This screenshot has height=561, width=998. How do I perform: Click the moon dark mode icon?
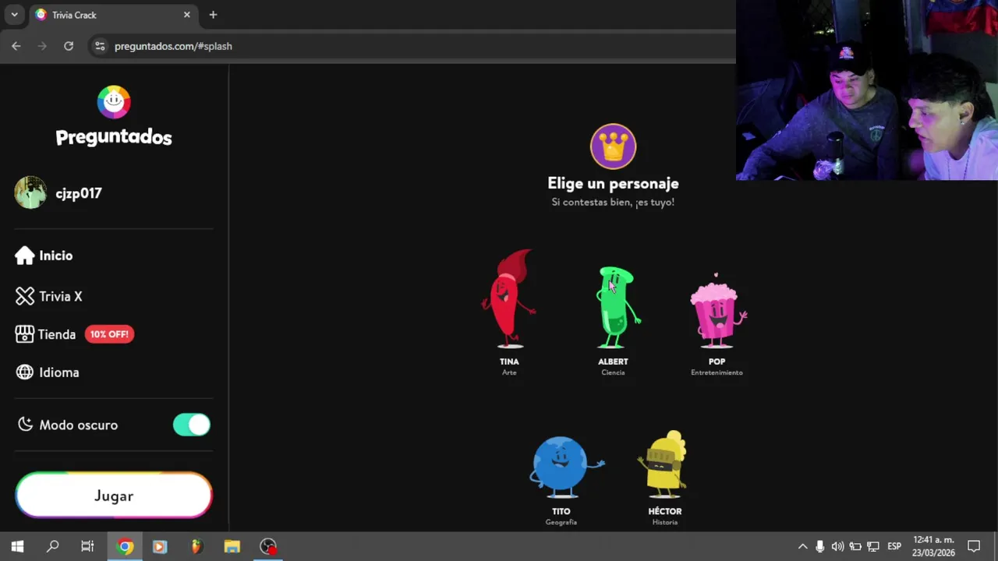[x=26, y=425]
